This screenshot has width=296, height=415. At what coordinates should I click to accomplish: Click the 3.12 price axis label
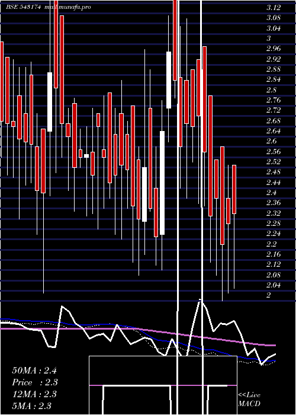click(x=274, y=8)
